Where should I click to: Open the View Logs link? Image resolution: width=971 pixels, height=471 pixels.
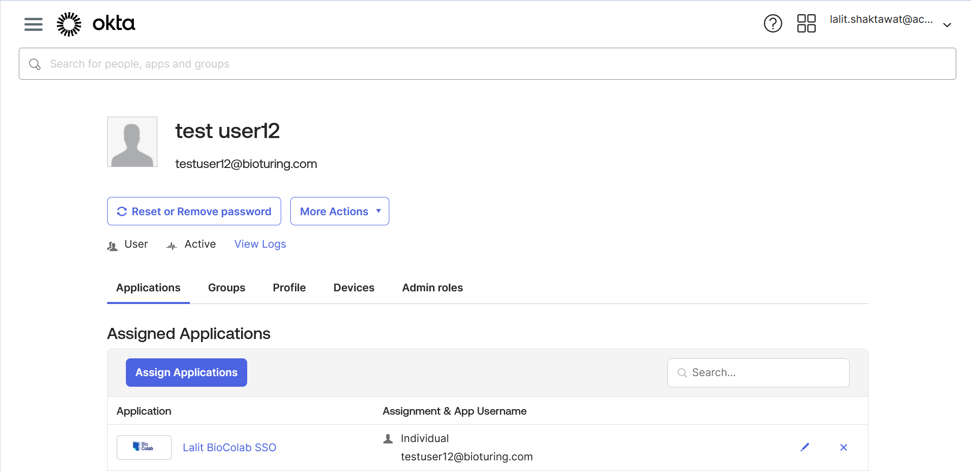click(260, 244)
